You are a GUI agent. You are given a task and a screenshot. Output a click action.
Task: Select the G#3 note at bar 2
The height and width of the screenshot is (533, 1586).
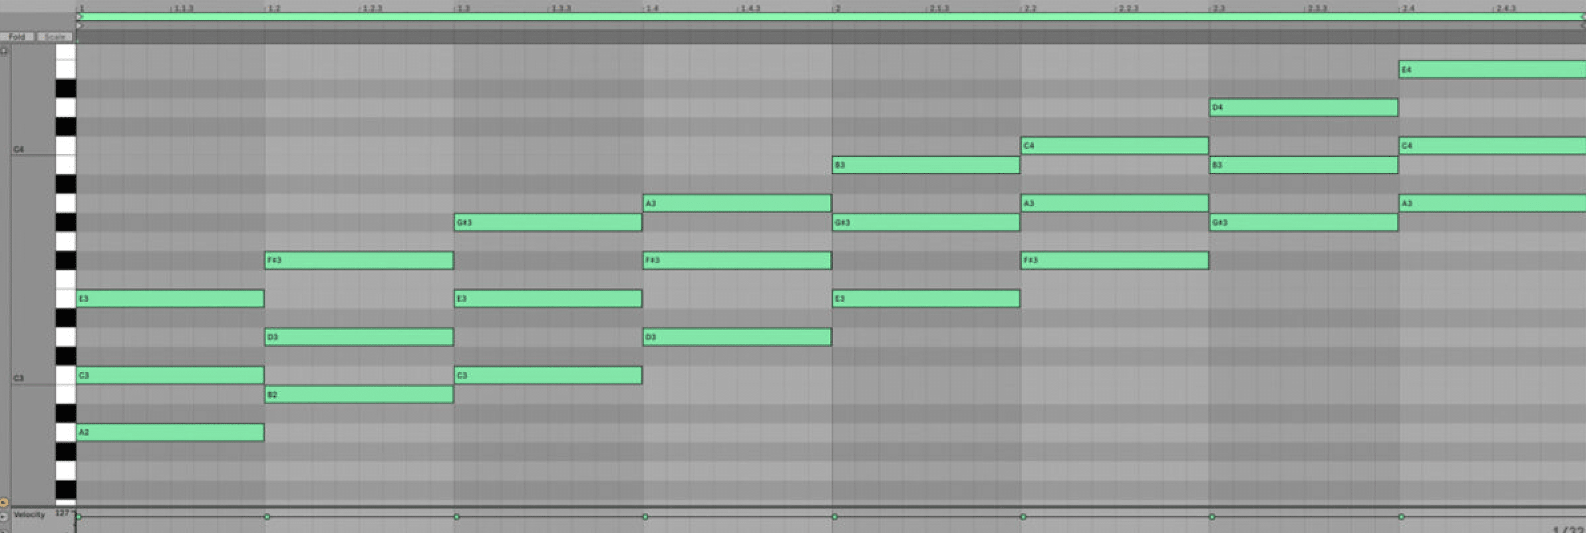click(x=926, y=222)
